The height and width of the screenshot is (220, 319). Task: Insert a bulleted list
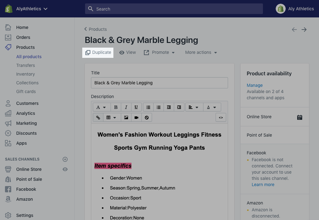pos(148,107)
